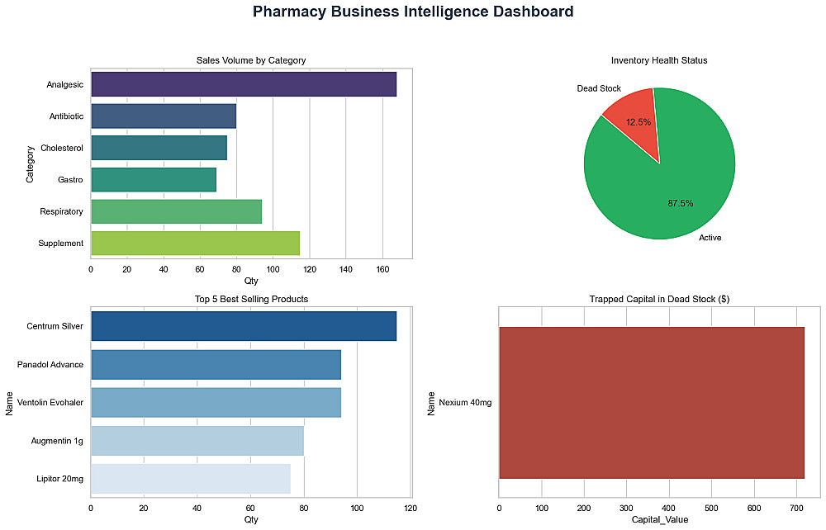Screen dimensions: 826x530
Task: Select the Panadol Advance bar
Action: coord(216,364)
